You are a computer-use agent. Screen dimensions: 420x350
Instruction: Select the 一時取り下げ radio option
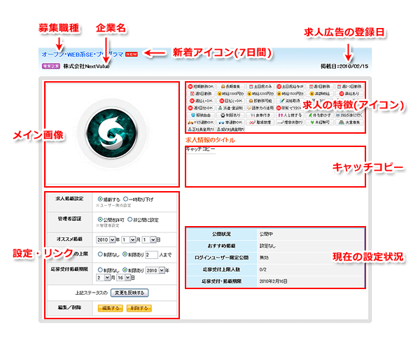(126, 198)
